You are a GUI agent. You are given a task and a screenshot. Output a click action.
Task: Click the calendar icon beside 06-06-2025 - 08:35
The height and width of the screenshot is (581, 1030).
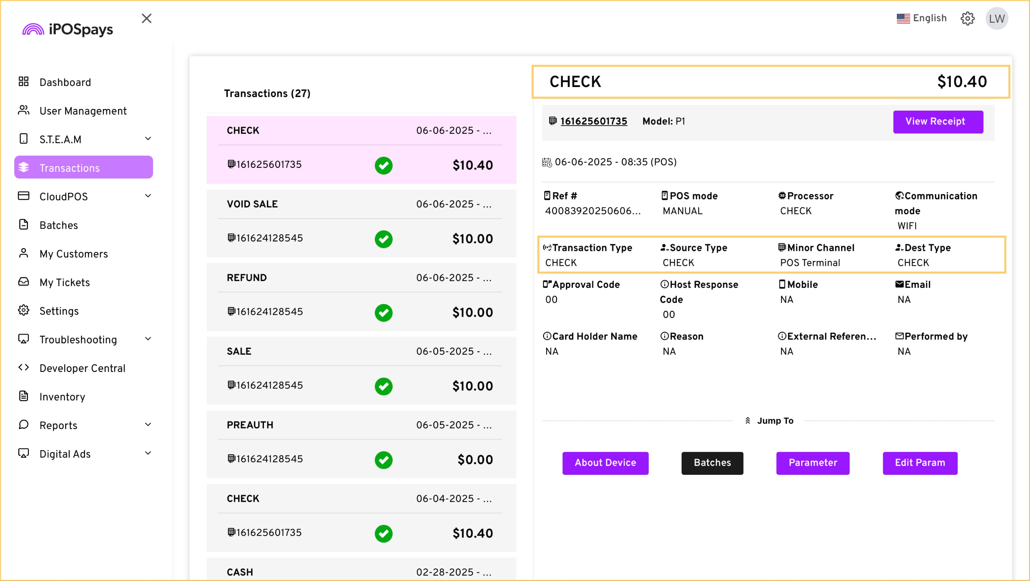[x=547, y=162]
